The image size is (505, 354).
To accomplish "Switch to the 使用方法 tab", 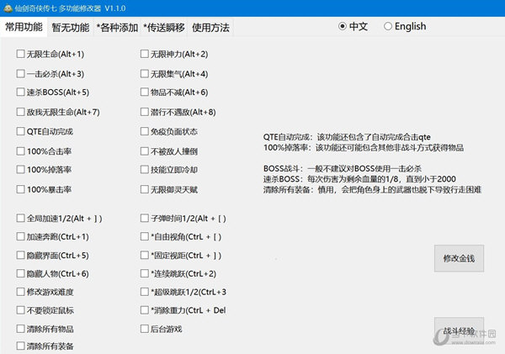I will tap(210, 27).
